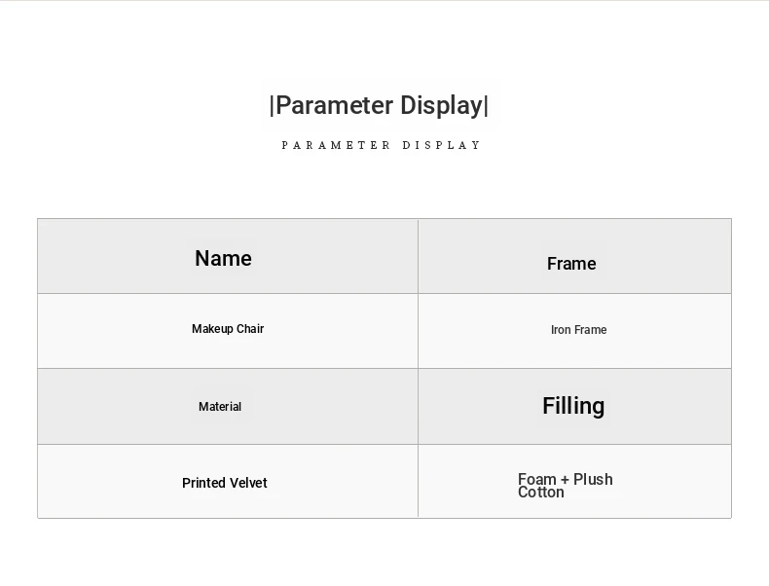
Task: Click the "Iron Frame" table cell
Action: coord(578,330)
